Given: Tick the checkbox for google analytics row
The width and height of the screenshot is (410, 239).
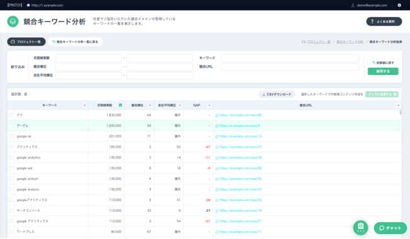Looking at the screenshot, I should coord(11,158).
